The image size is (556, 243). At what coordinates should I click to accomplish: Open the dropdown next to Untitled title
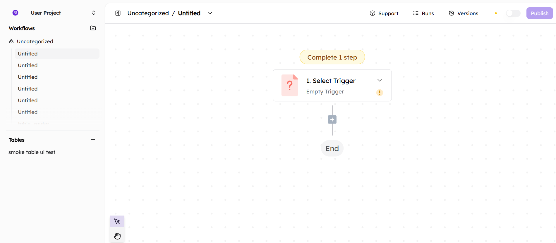pos(210,13)
